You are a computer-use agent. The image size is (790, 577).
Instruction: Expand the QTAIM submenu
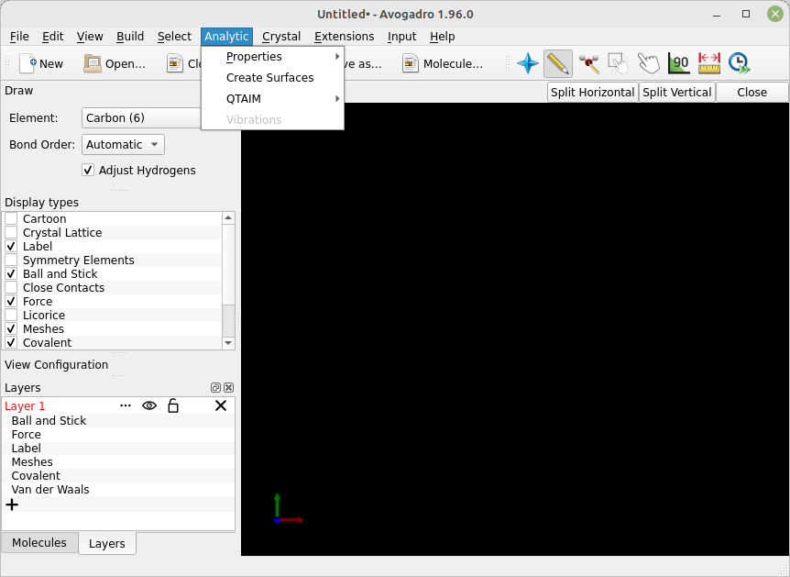point(242,98)
